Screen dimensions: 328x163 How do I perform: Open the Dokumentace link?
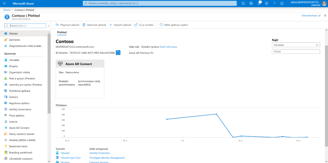point(311,15)
